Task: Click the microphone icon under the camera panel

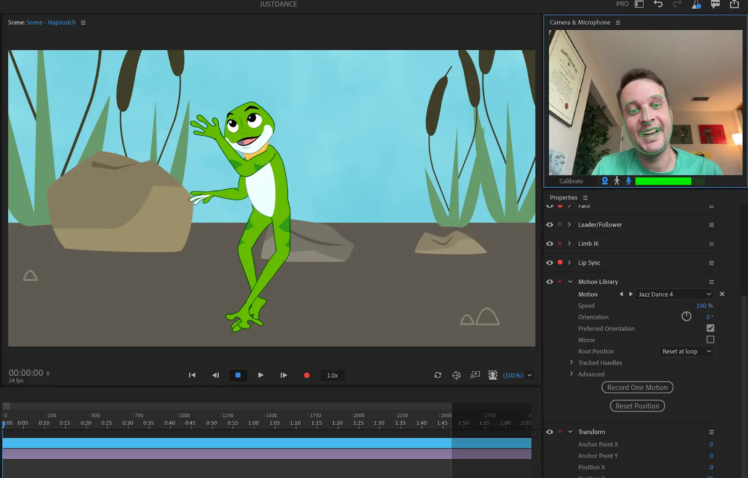Action: click(628, 181)
